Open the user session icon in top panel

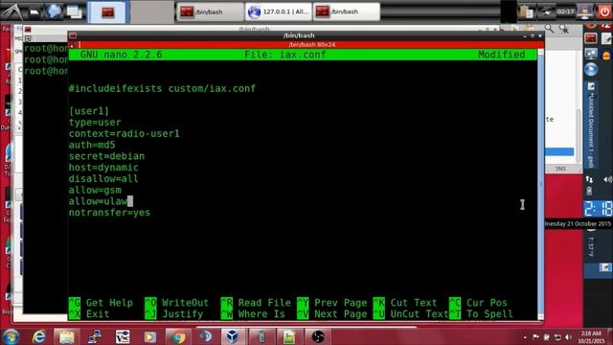click(585, 11)
